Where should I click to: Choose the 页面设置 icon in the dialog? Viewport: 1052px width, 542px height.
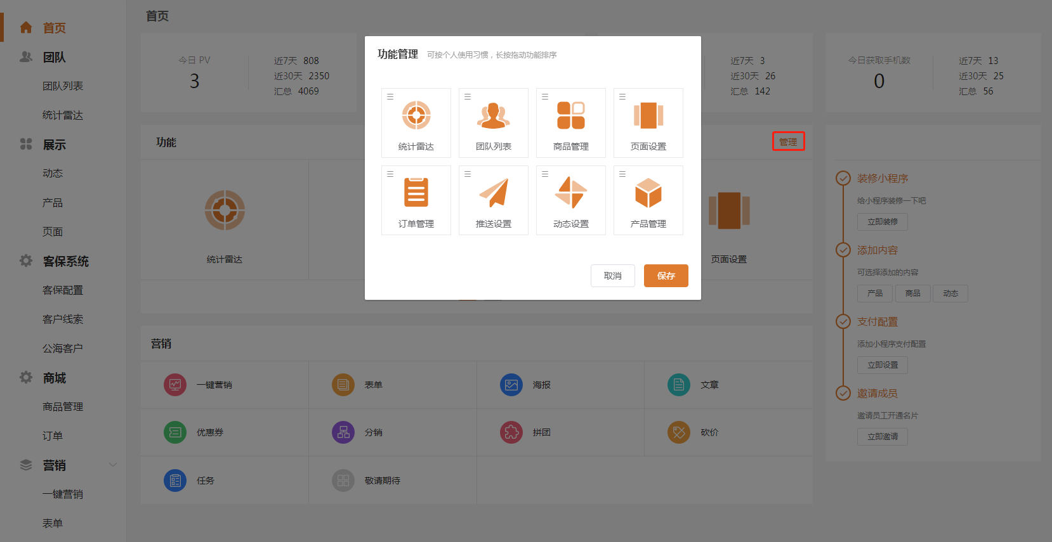point(648,115)
